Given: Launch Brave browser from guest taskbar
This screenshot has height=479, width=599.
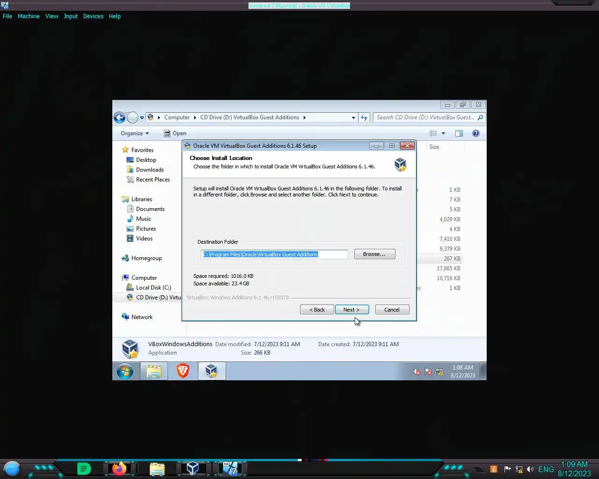Looking at the screenshot, I should point(183,371).
